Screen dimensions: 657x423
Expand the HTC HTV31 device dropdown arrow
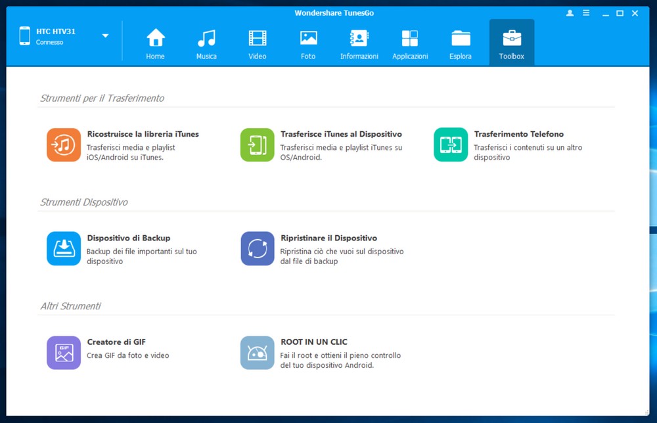point(106,36)
